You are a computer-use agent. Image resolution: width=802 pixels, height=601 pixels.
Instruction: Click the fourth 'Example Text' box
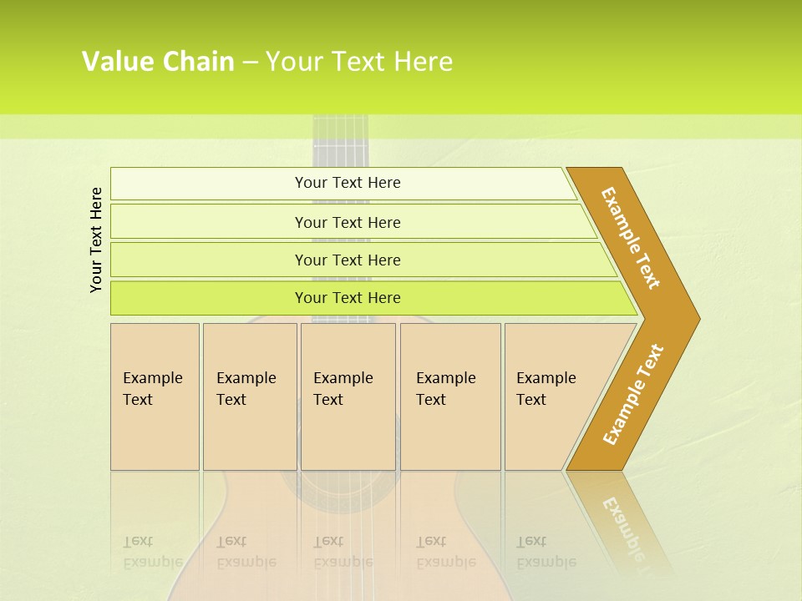(x=450, y=396)
